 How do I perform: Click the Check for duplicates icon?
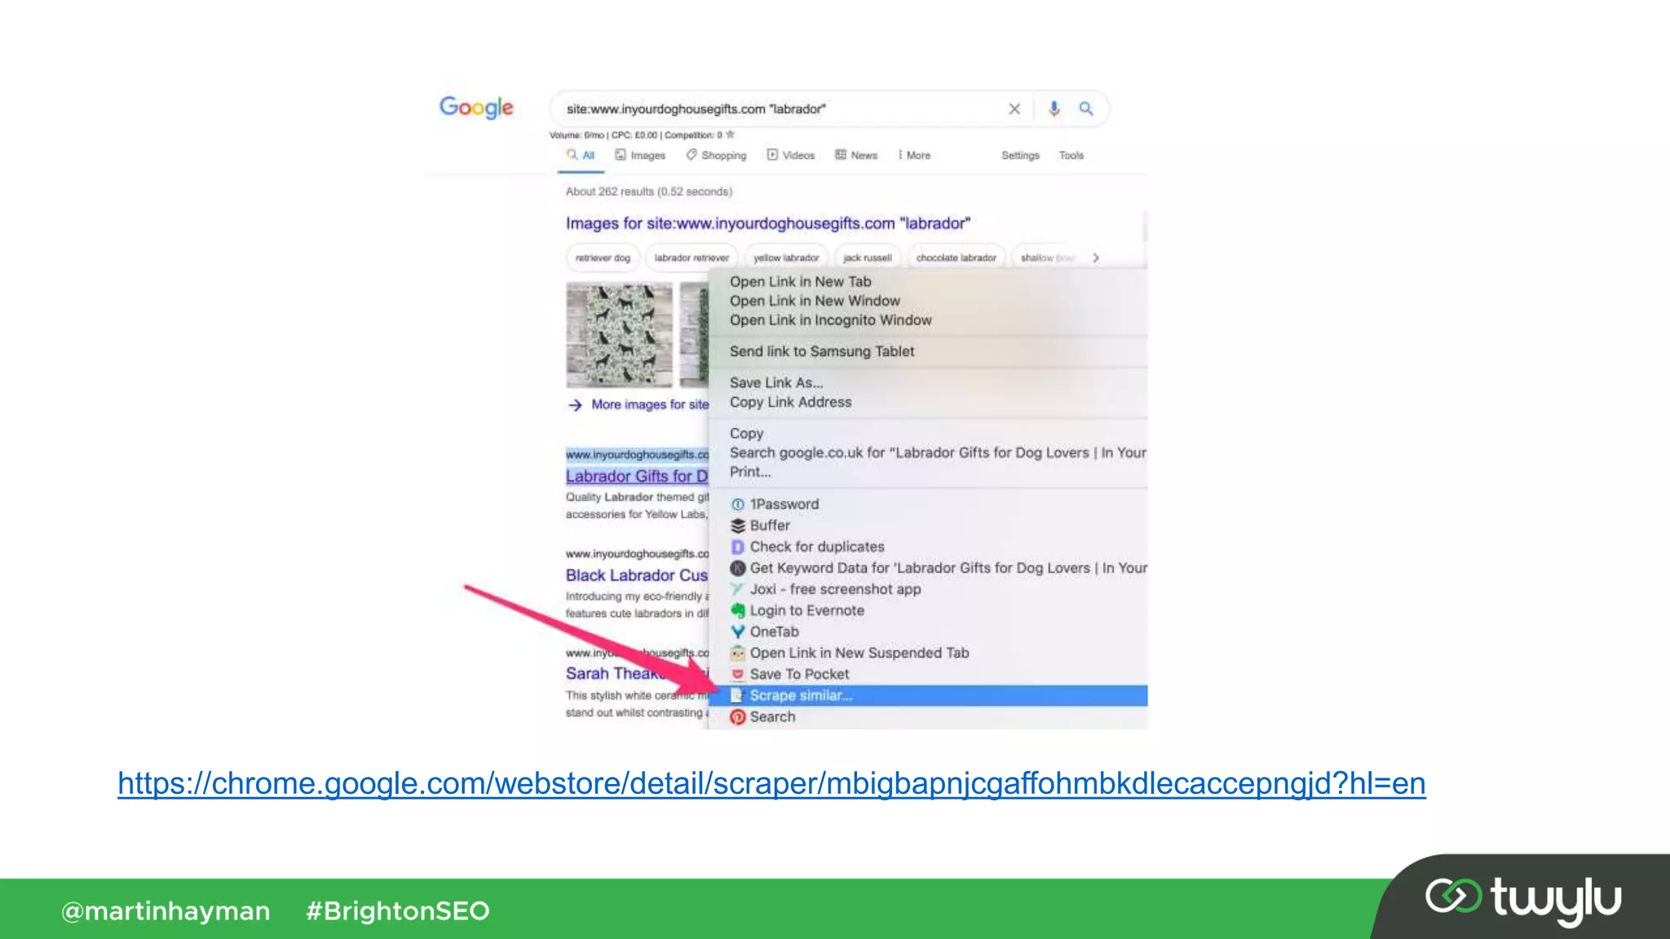[x=738, y=547]
